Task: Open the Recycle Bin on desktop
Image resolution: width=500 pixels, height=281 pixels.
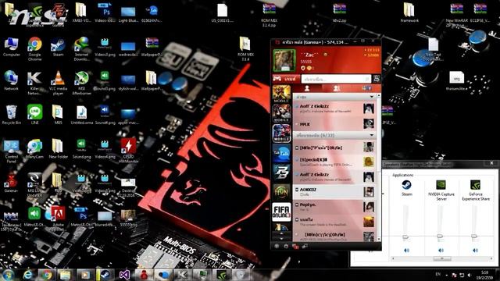Action: coord(11,115)
